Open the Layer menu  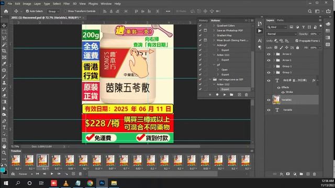tap(37, 4)
